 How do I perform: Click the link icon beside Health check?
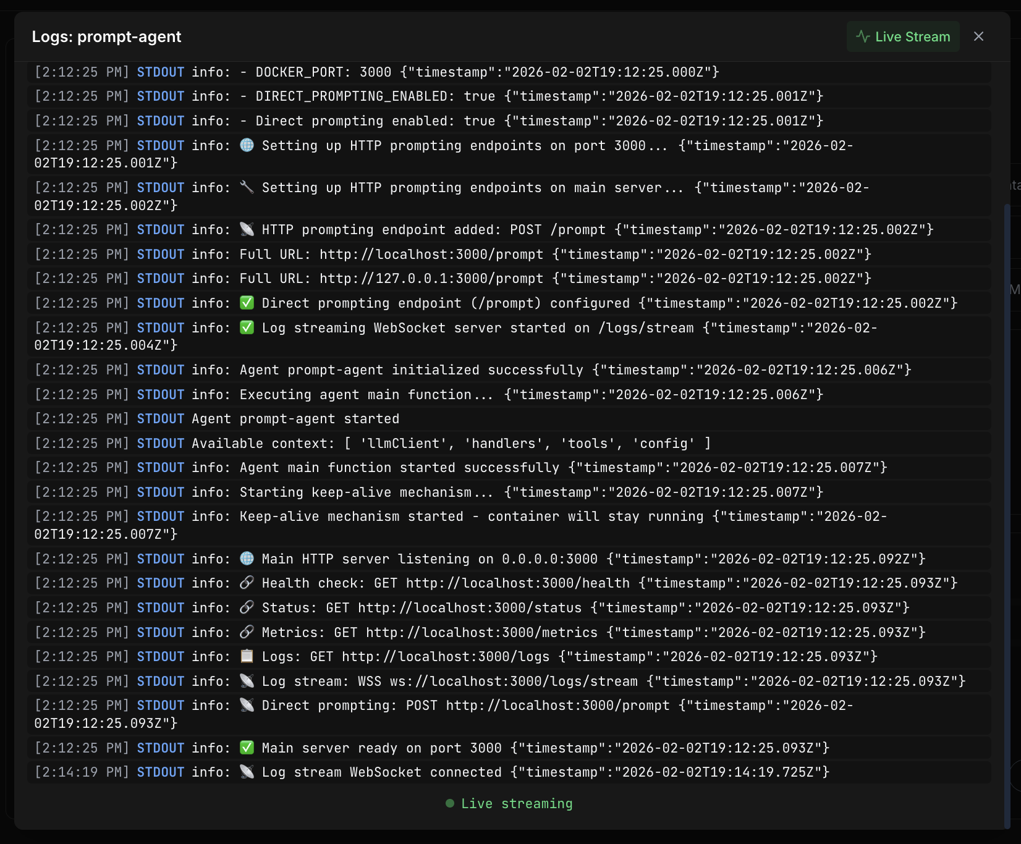click(247, 583)
